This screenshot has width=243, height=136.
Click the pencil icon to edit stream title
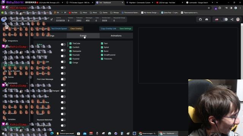pyautogui.click(x=52, y=19)
